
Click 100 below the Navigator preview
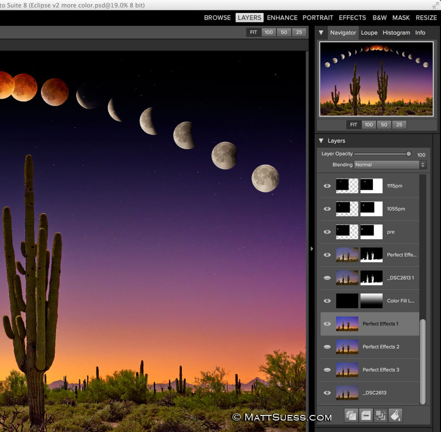point(369,125)
